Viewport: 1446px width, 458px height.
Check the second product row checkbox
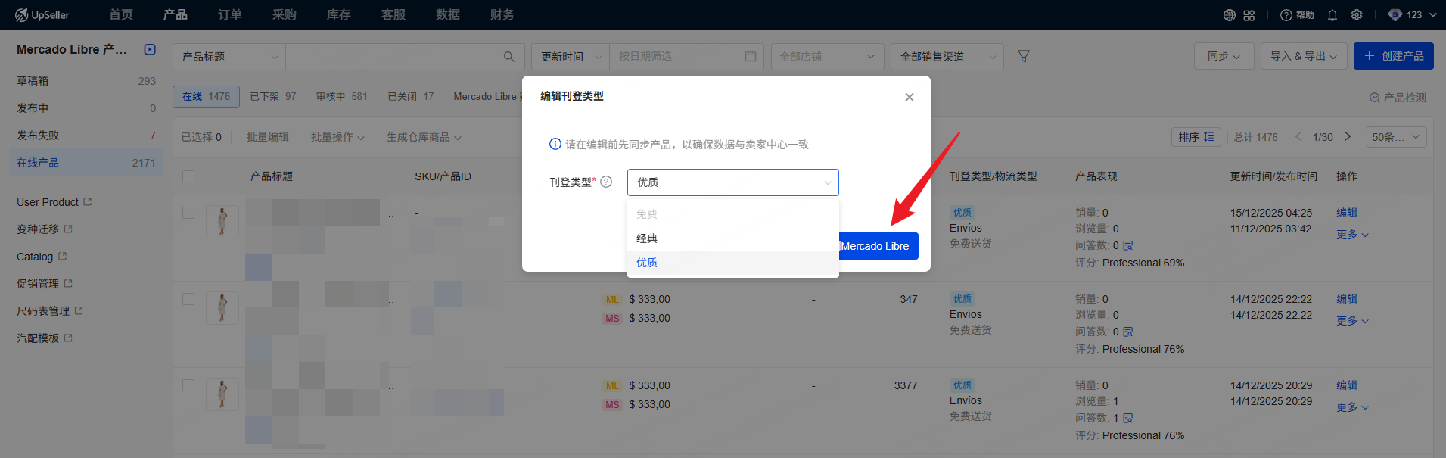tap(188, 299)
